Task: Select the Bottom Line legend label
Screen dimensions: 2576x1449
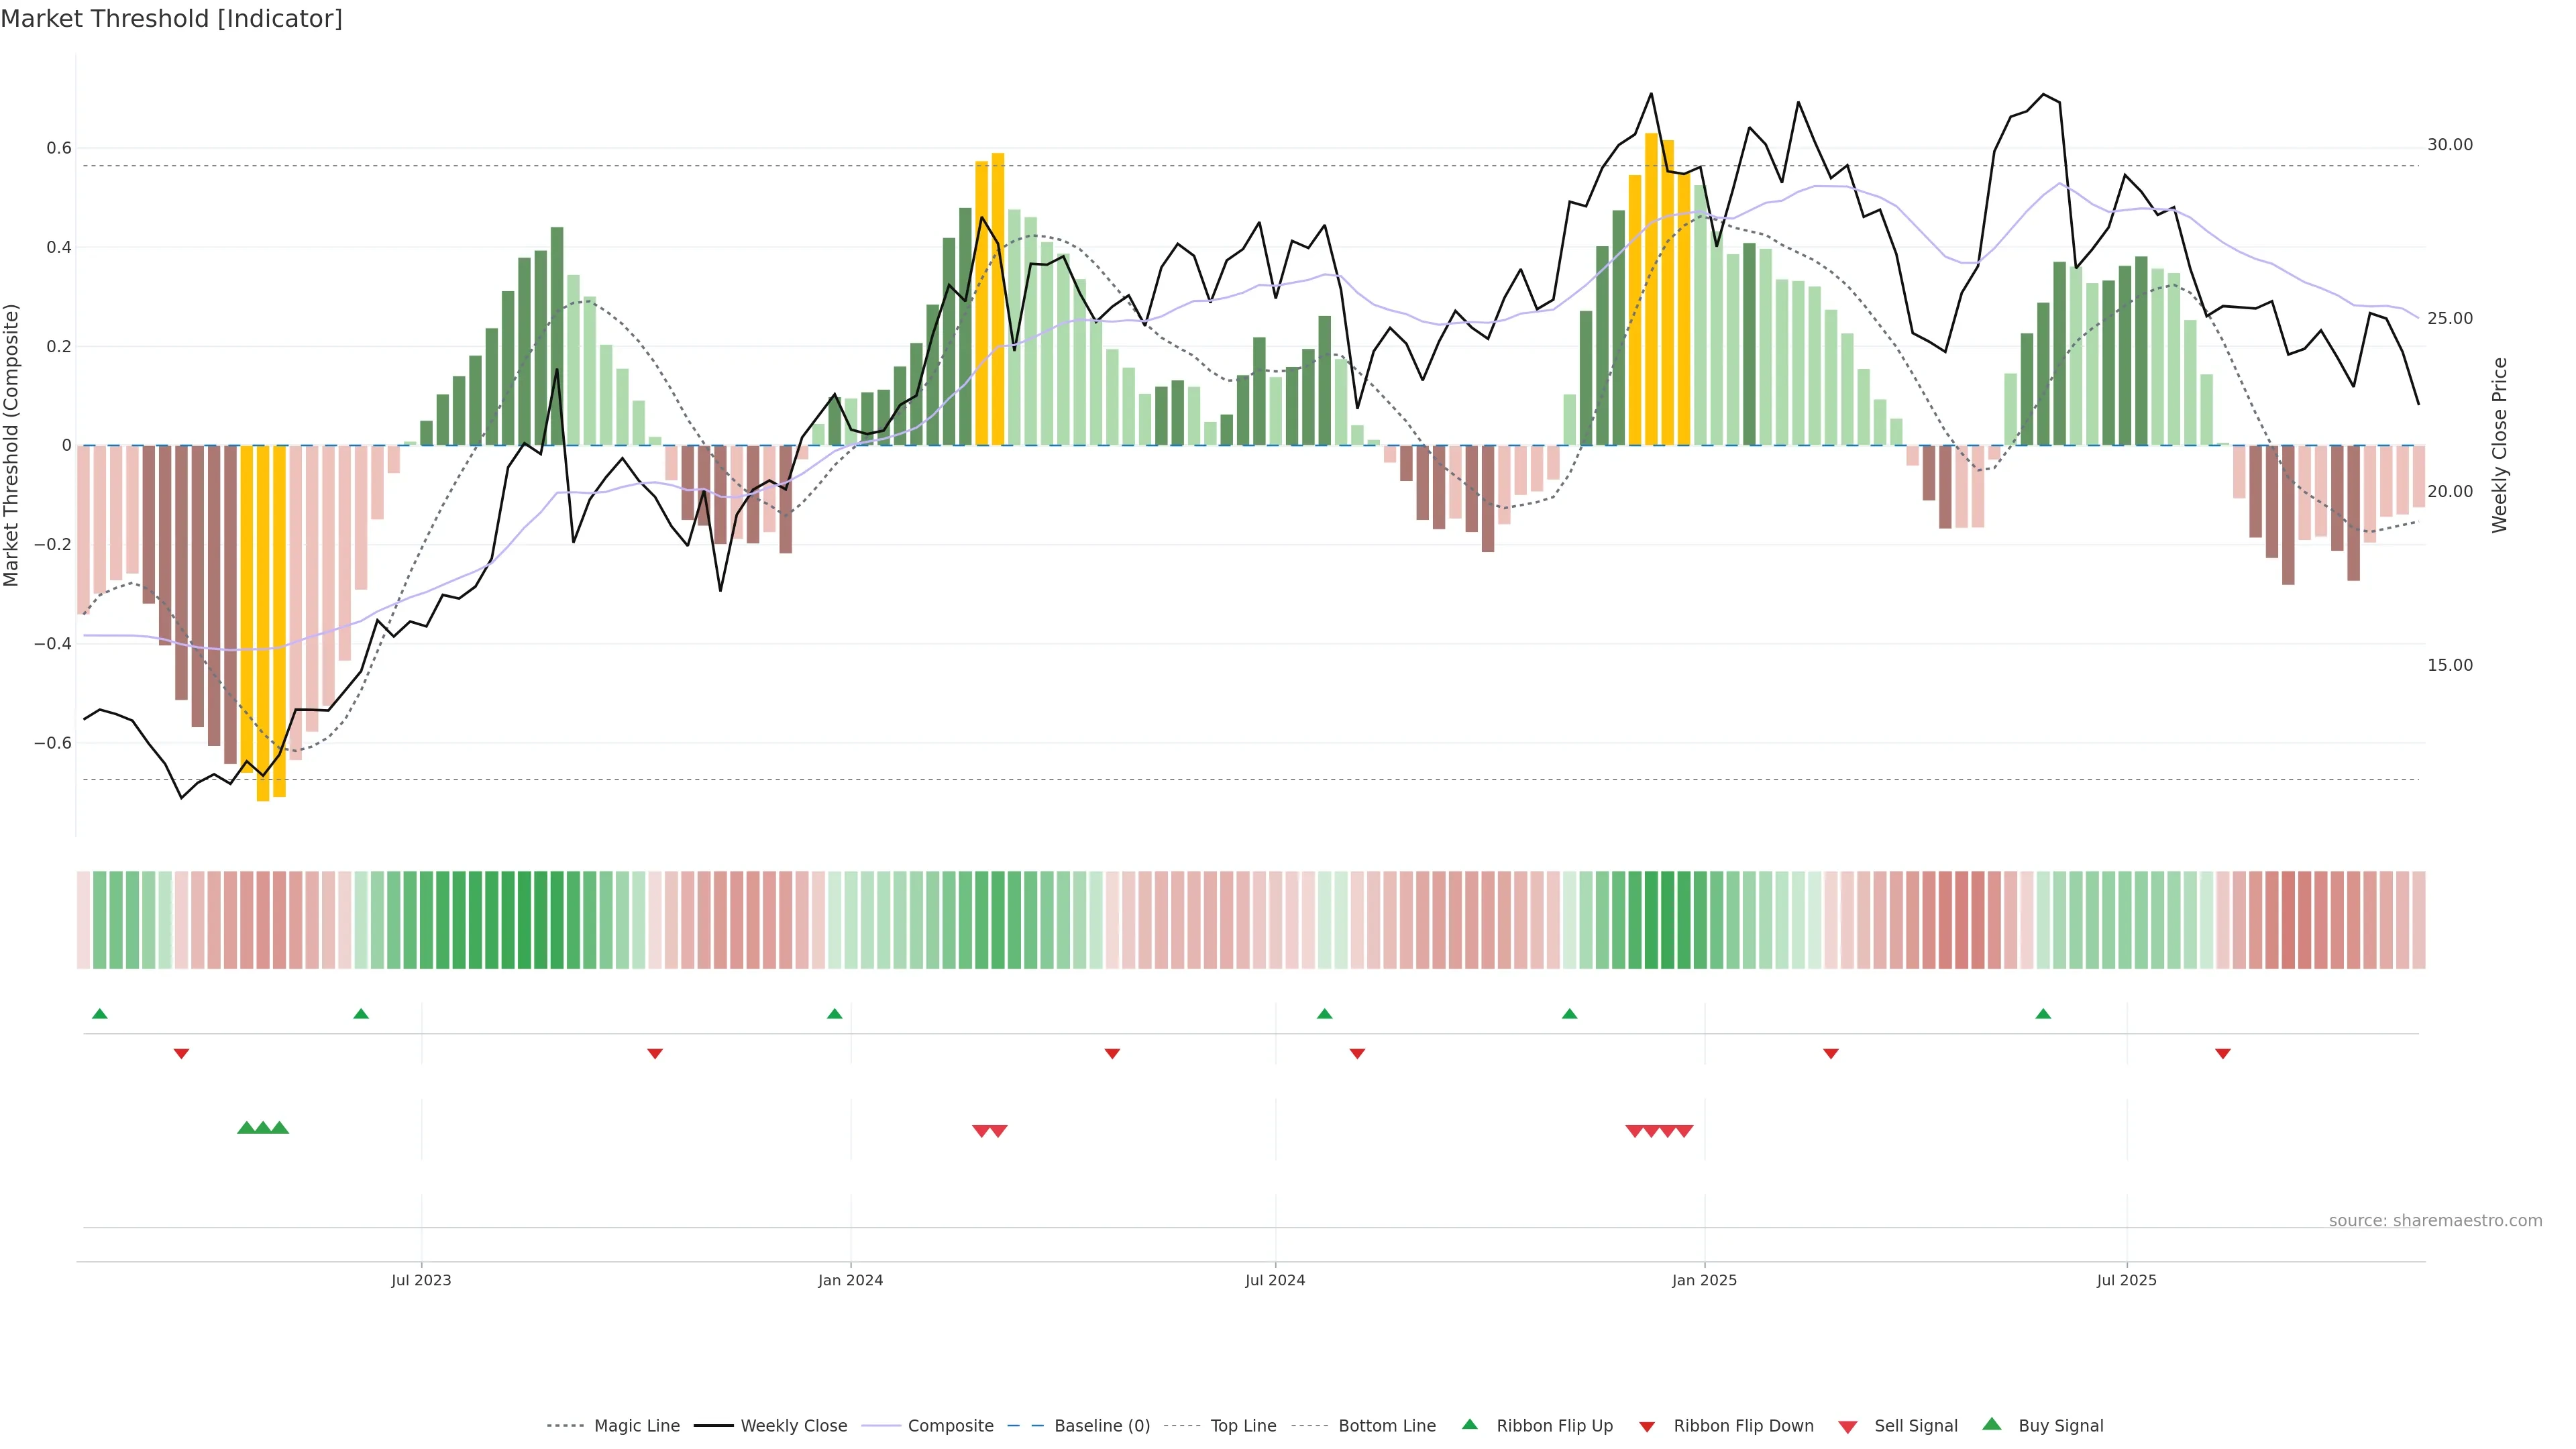Action: pos(1386,1426)
